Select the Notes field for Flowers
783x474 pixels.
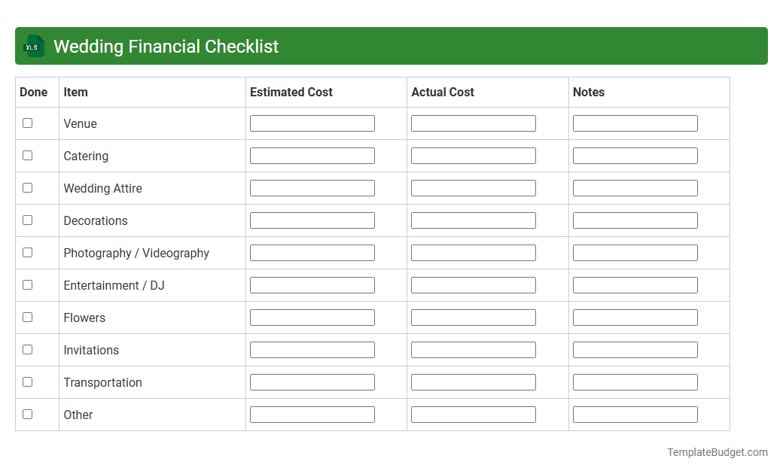(x=635, y=317)
